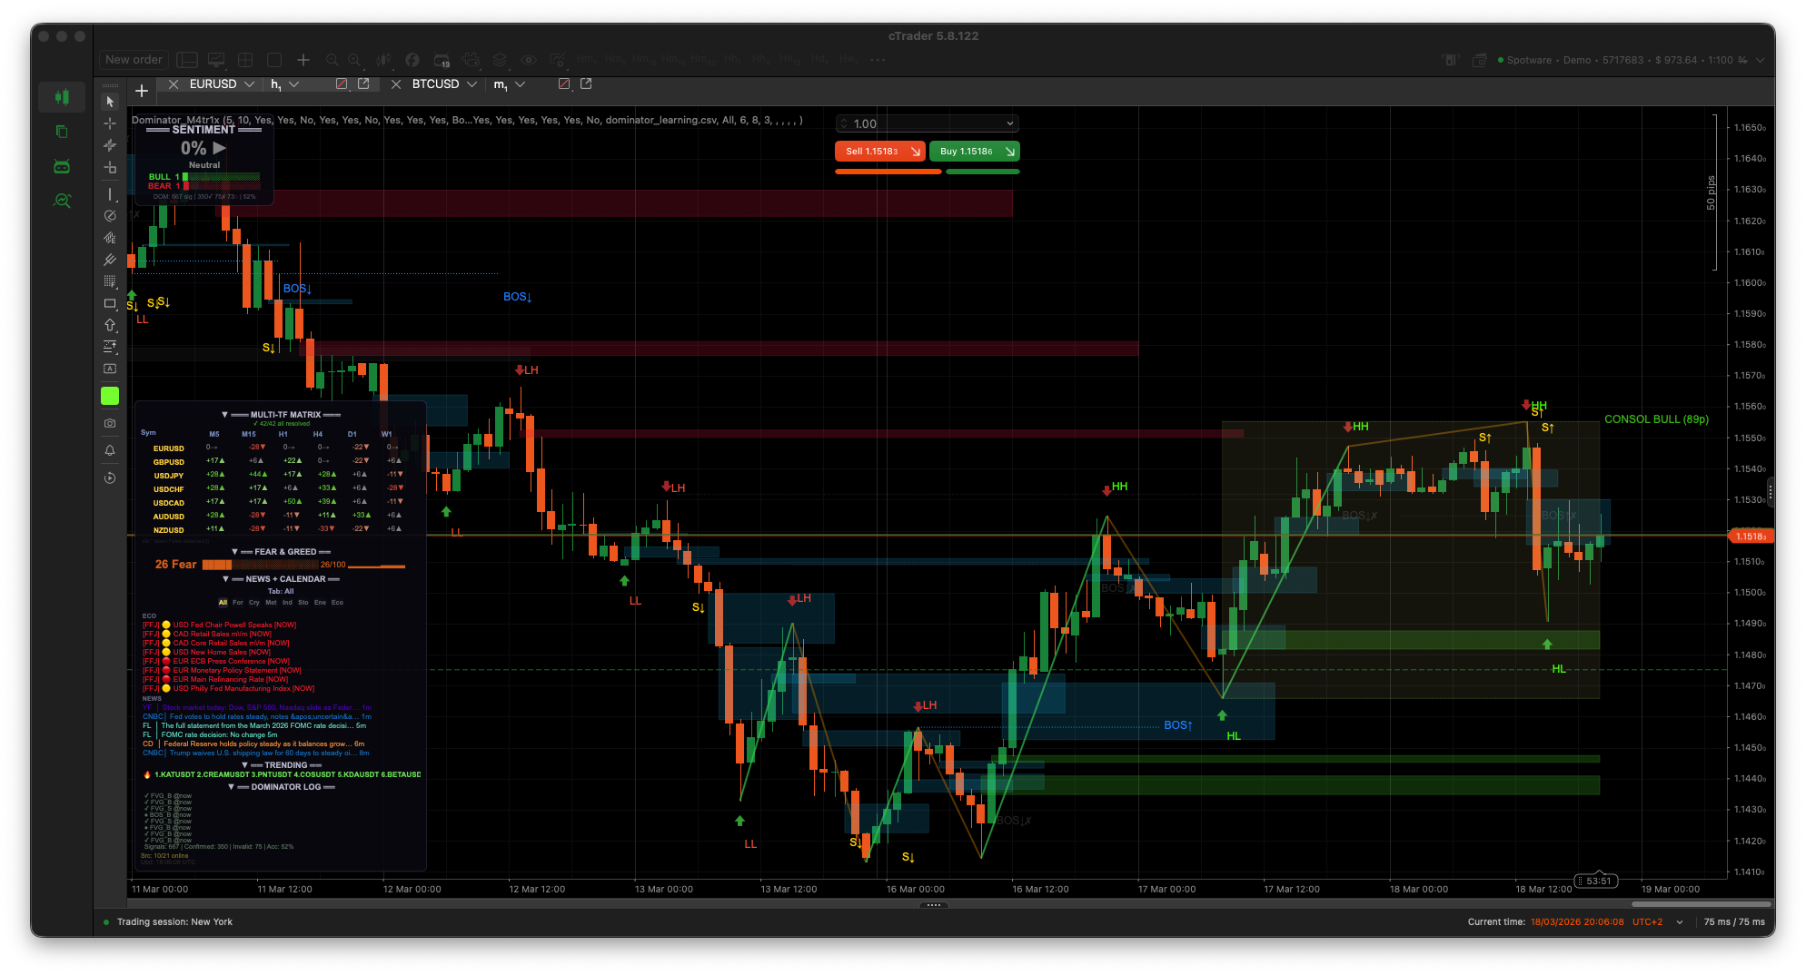Open the Analyze sidebar icon

62,201
